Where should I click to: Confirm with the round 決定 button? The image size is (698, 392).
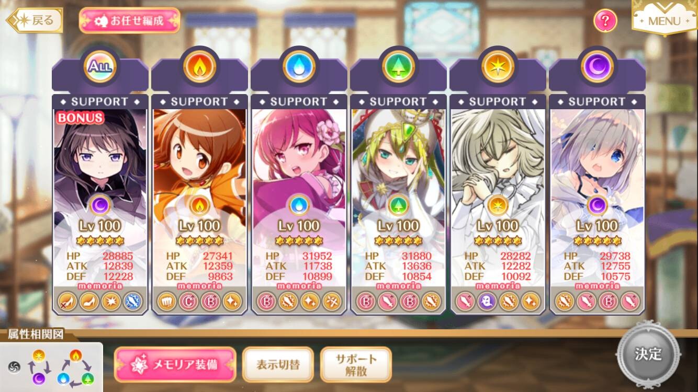(649, 354)
